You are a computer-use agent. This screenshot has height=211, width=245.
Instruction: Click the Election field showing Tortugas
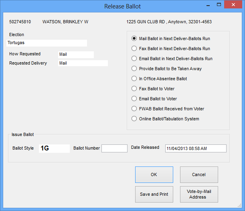(x=47, y=43)
